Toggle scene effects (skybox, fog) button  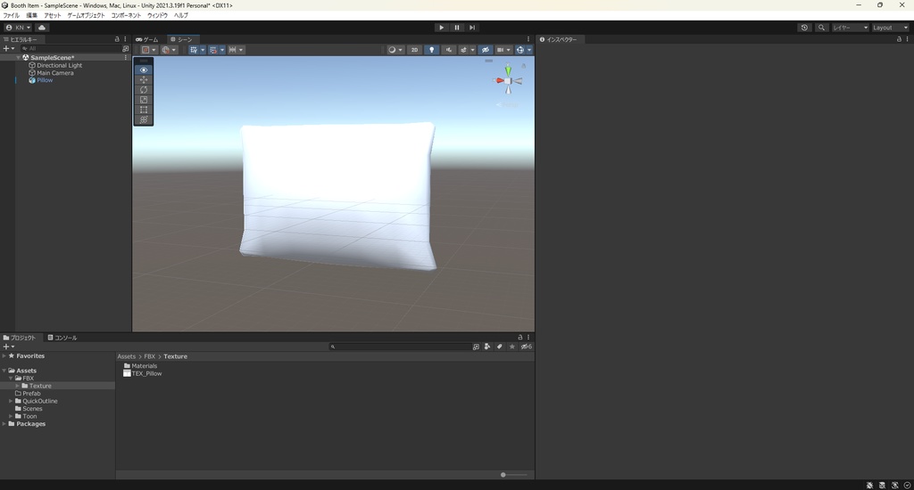click(463, 50)
